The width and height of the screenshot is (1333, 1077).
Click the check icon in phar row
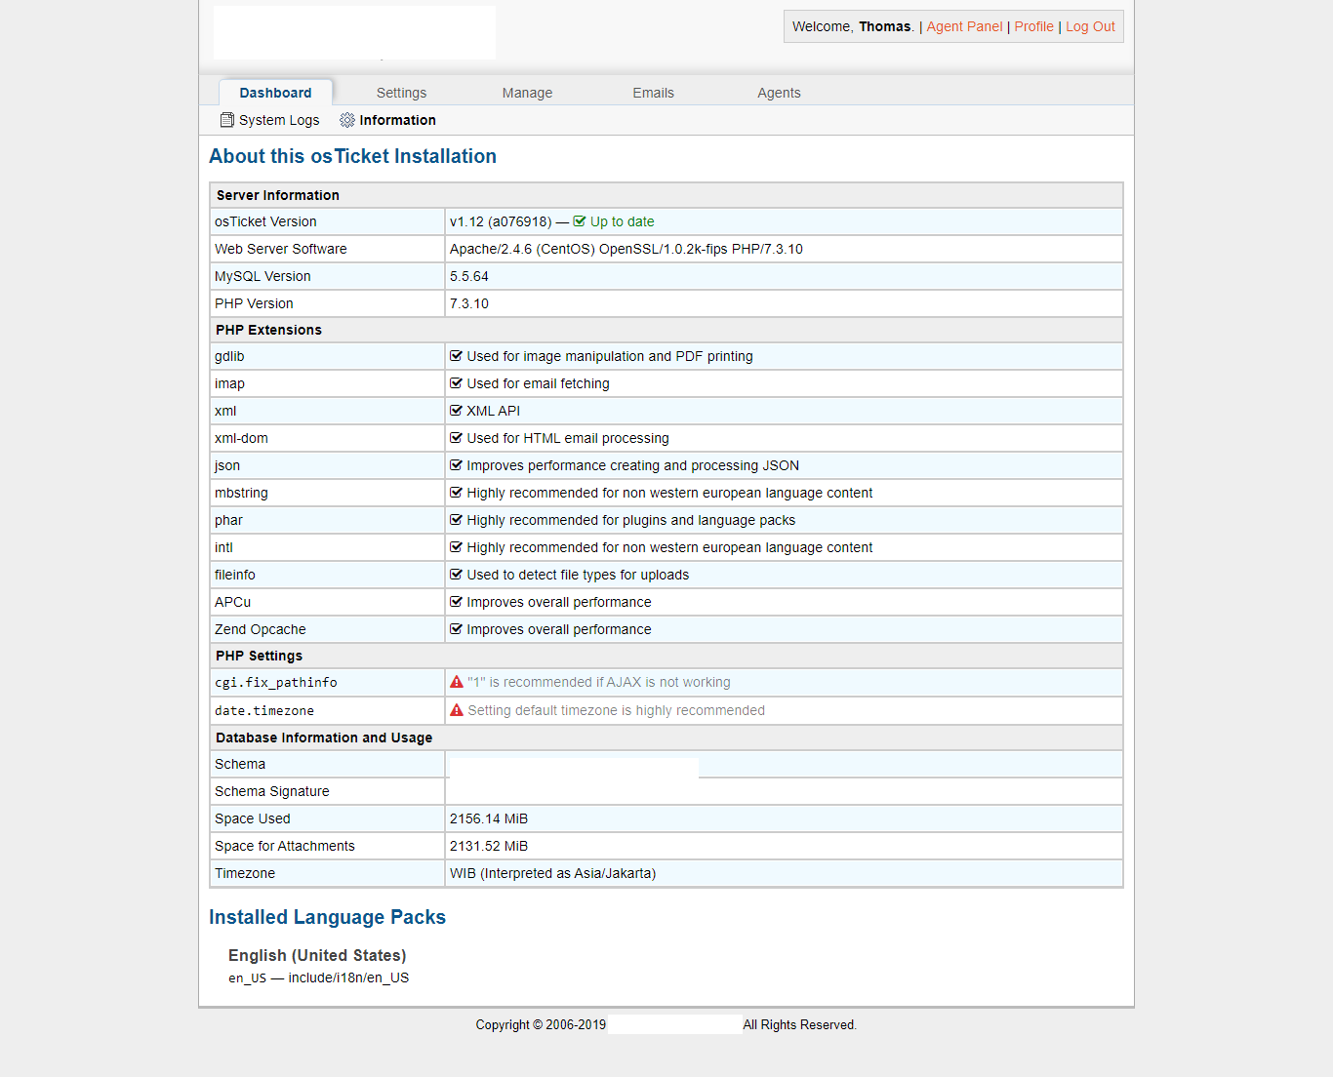pos(456,520)
